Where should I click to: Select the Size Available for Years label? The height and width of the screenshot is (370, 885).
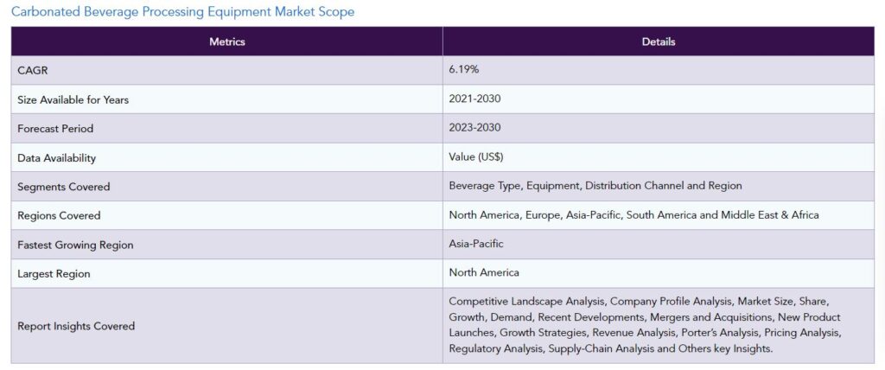(73, 100)
